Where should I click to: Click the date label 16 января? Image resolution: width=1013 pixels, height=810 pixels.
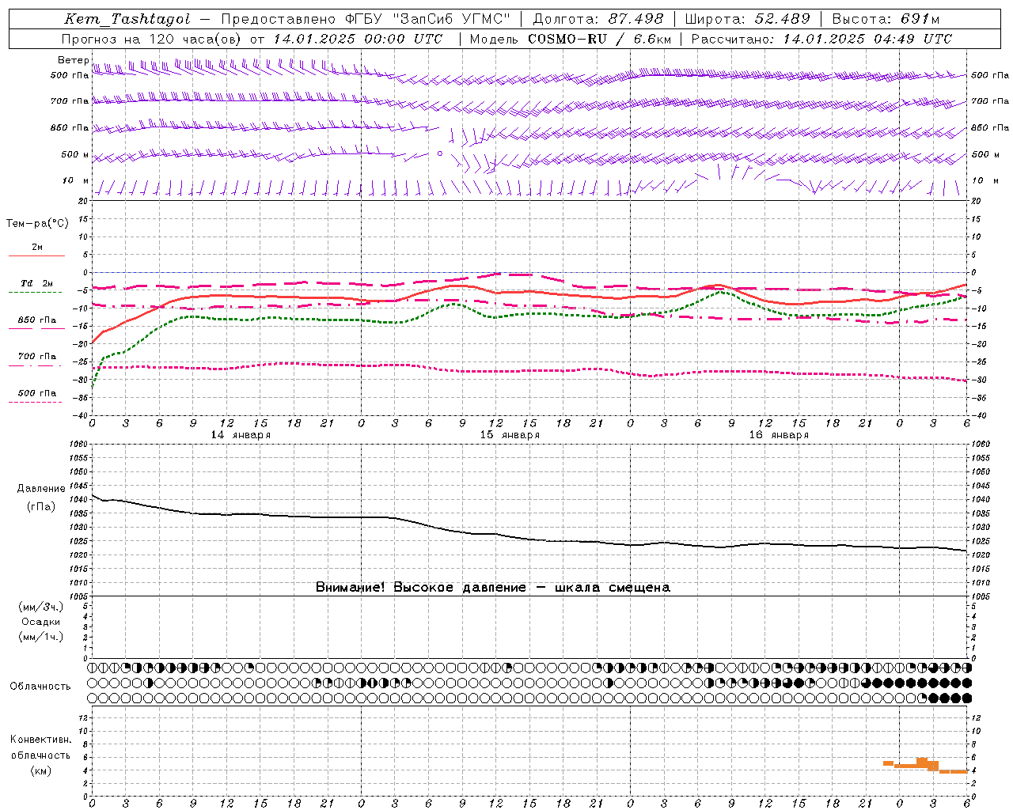click(779, 435)
